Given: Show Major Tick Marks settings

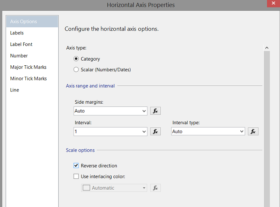Looking at the screenshot, I should point(28,67).
